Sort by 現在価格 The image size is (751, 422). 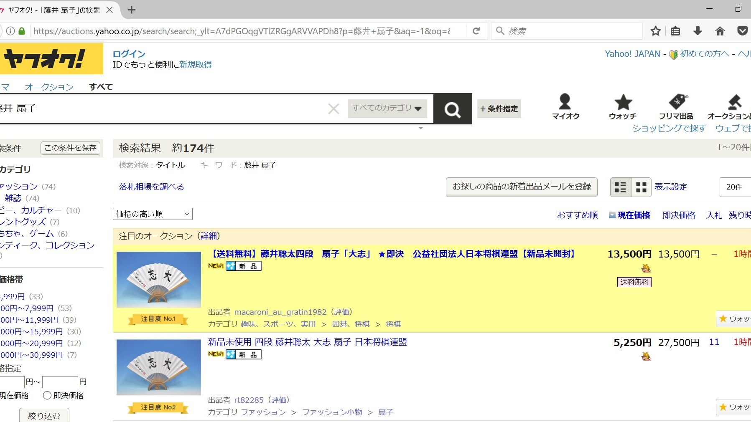[x=634, y=215]
